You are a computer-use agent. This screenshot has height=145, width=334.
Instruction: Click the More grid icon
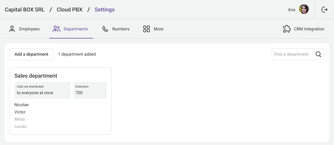coord(147,29)
